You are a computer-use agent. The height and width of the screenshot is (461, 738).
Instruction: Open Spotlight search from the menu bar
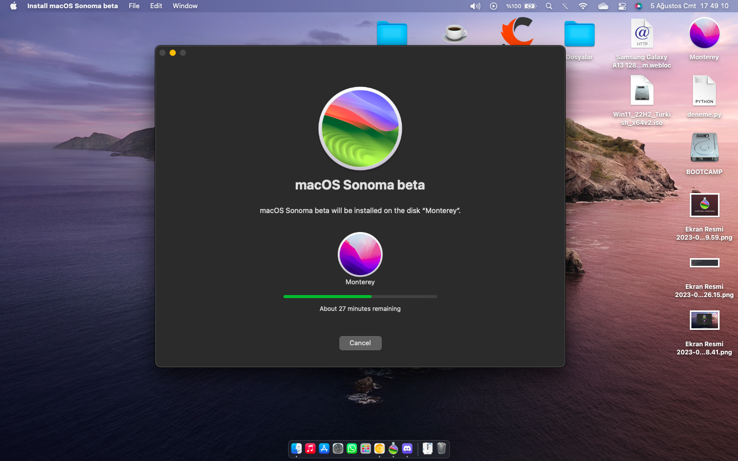(x=549, y=6)
